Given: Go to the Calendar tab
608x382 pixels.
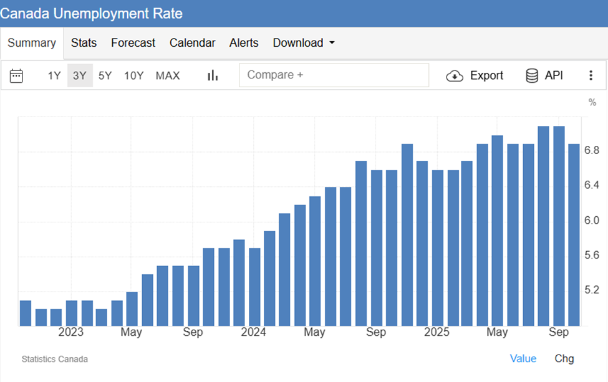Looking at the screenshot, I should [x=192, y=43].
